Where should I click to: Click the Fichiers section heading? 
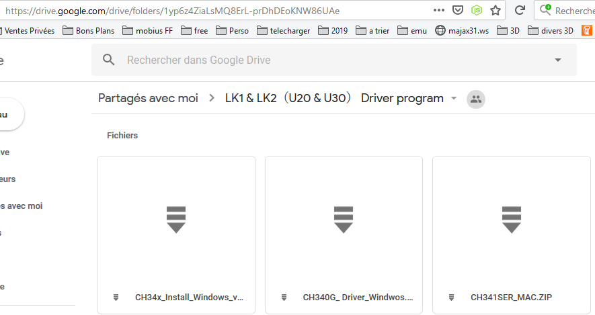pos(122,135)
